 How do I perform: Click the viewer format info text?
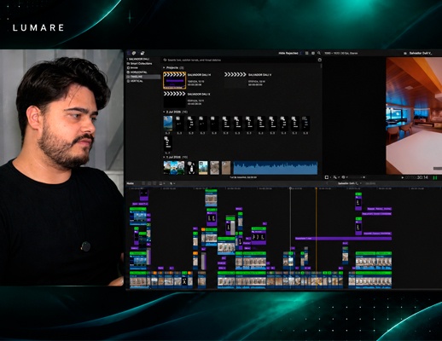pyautogui.click(x=340, y=53)
